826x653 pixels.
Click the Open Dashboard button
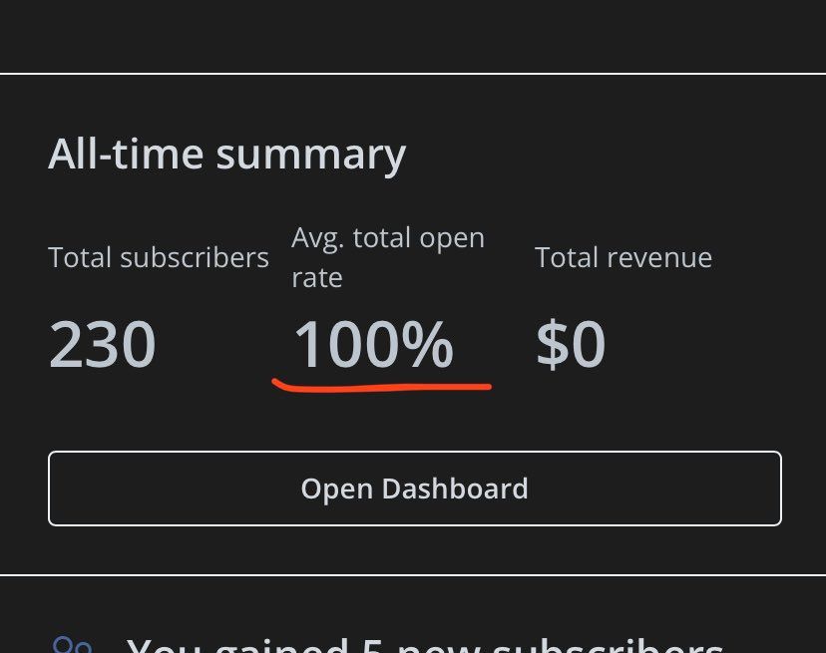point(415,489)
